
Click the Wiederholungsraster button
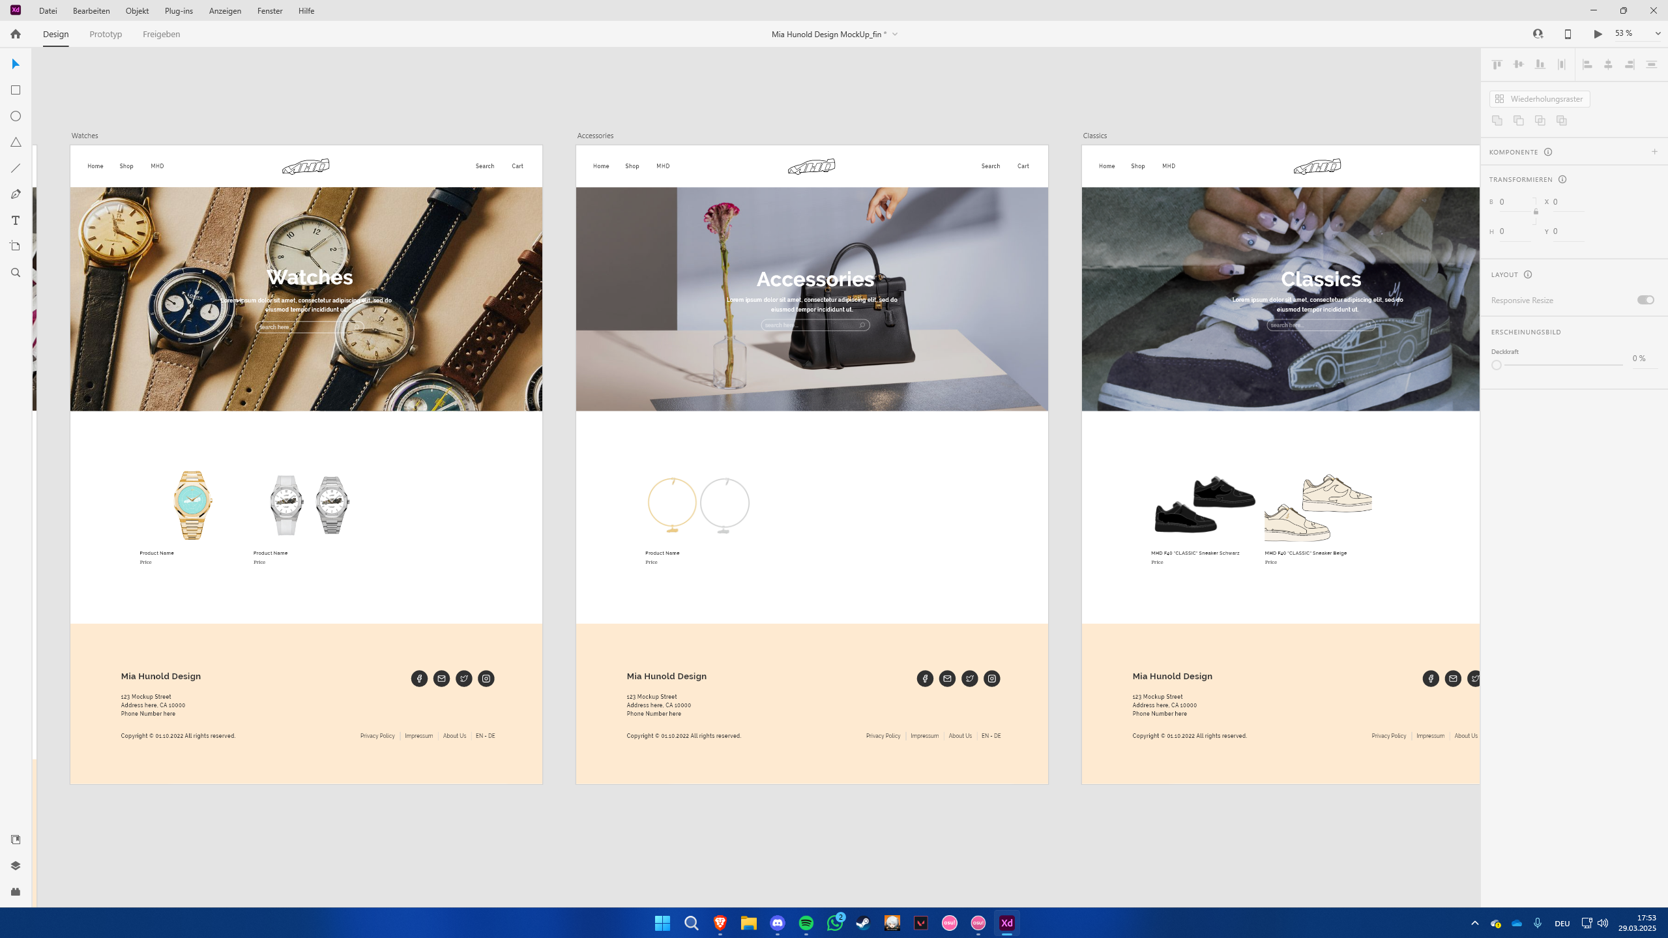pyautogui.click(x=1539, y=99)
